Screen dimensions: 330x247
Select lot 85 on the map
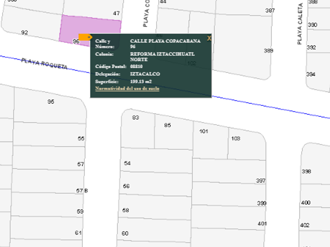(x=167, y=125)
